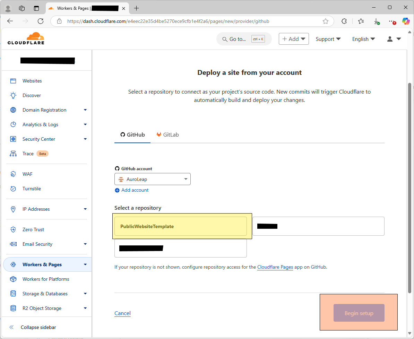Click the Cancel link

[x=122, y=313]
